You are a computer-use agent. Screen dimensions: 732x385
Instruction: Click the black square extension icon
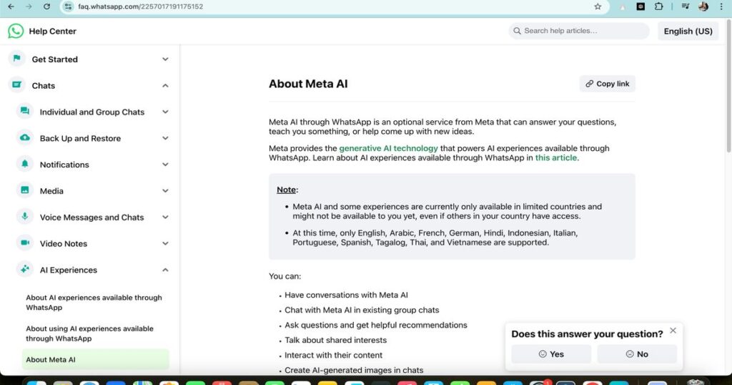tap(640, 6)
